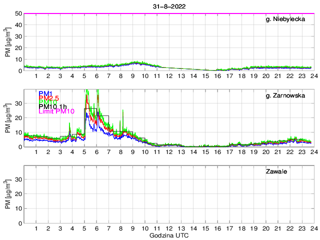
Task: Click the PM y-axis label of Zawale chart
Action: pyautogui.click(x=7, y=194)
